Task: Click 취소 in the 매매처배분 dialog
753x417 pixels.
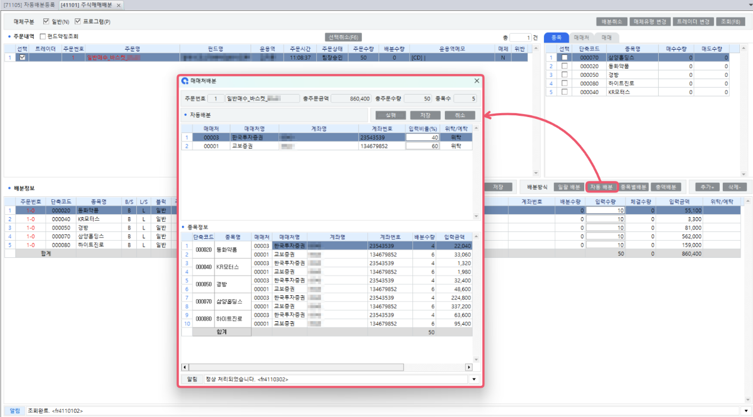Action: coord(460,115)
